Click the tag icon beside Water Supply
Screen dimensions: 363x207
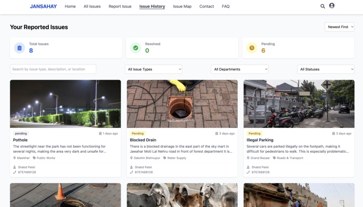[x=164, y=158]
